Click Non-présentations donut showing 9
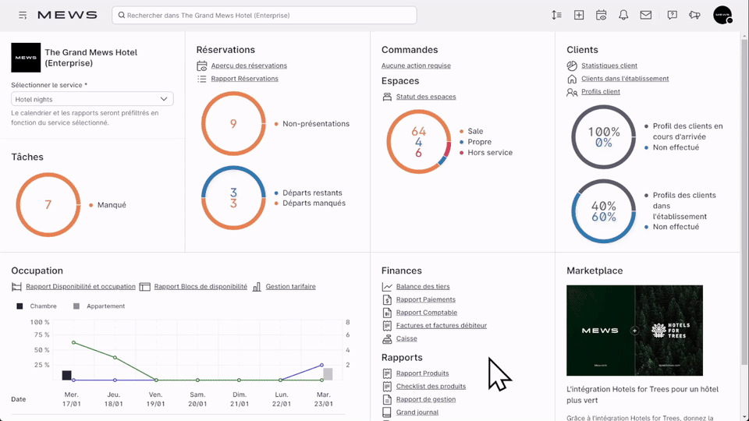This screenshot has height=421, width=749. [233, 124]
